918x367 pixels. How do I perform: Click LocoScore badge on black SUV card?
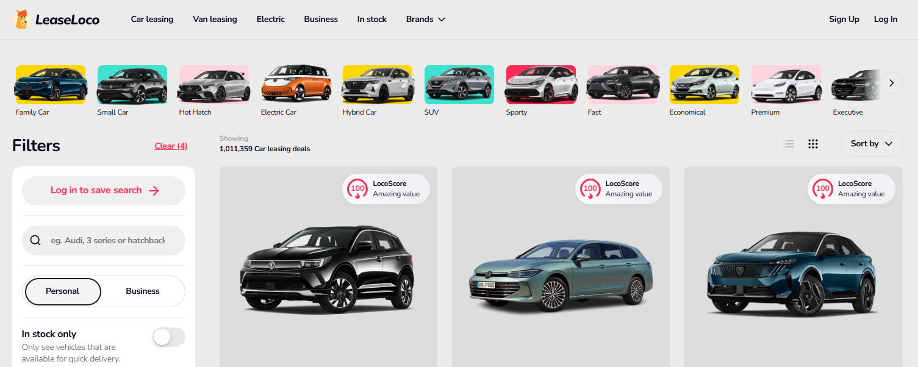[x=386, y=189]
